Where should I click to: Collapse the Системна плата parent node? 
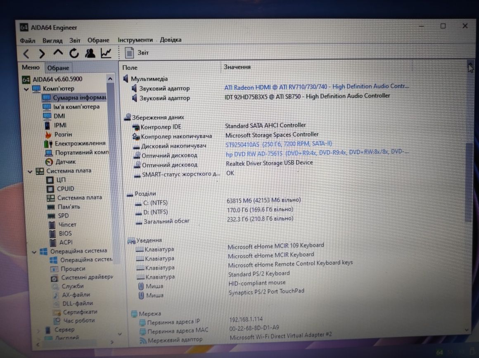[x=30, y=172]
